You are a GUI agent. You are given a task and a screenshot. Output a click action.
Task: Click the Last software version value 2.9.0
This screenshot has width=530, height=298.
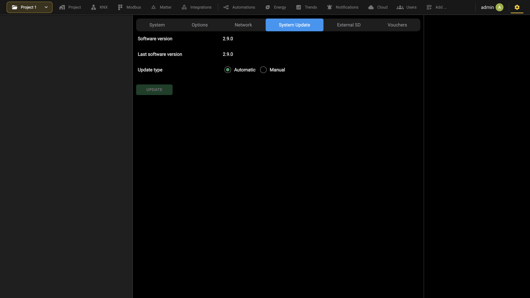coord(228,54)
